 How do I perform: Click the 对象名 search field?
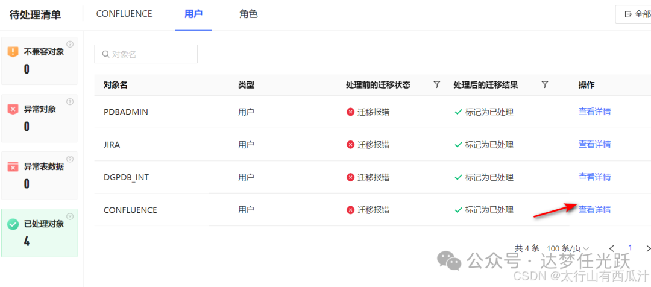tap(146, 54)
